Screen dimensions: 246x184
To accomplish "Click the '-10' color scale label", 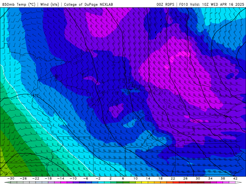I will click(73, 178).
